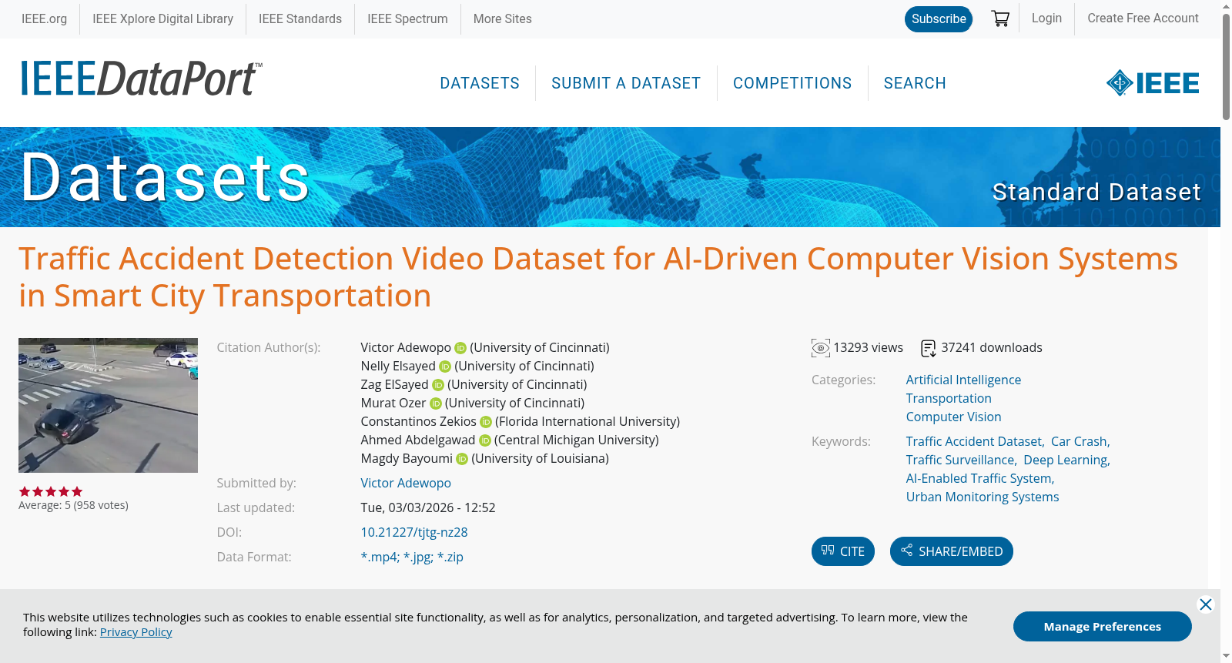Click the IEEE DataPort logo
The height and width of the screenshot is (663, 1232).
tap(141, 79)
